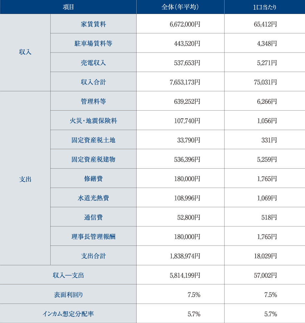Select the 全体(年平均) column header
Viewport: 305px width, 323px height.
coord(180,7)
